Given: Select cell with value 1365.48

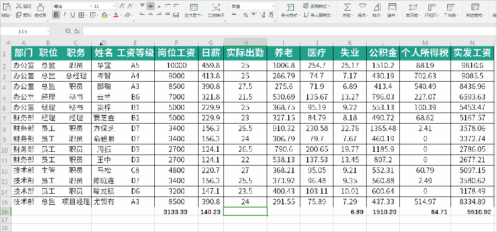Looking at the screenshot, I should pos(383,129).
